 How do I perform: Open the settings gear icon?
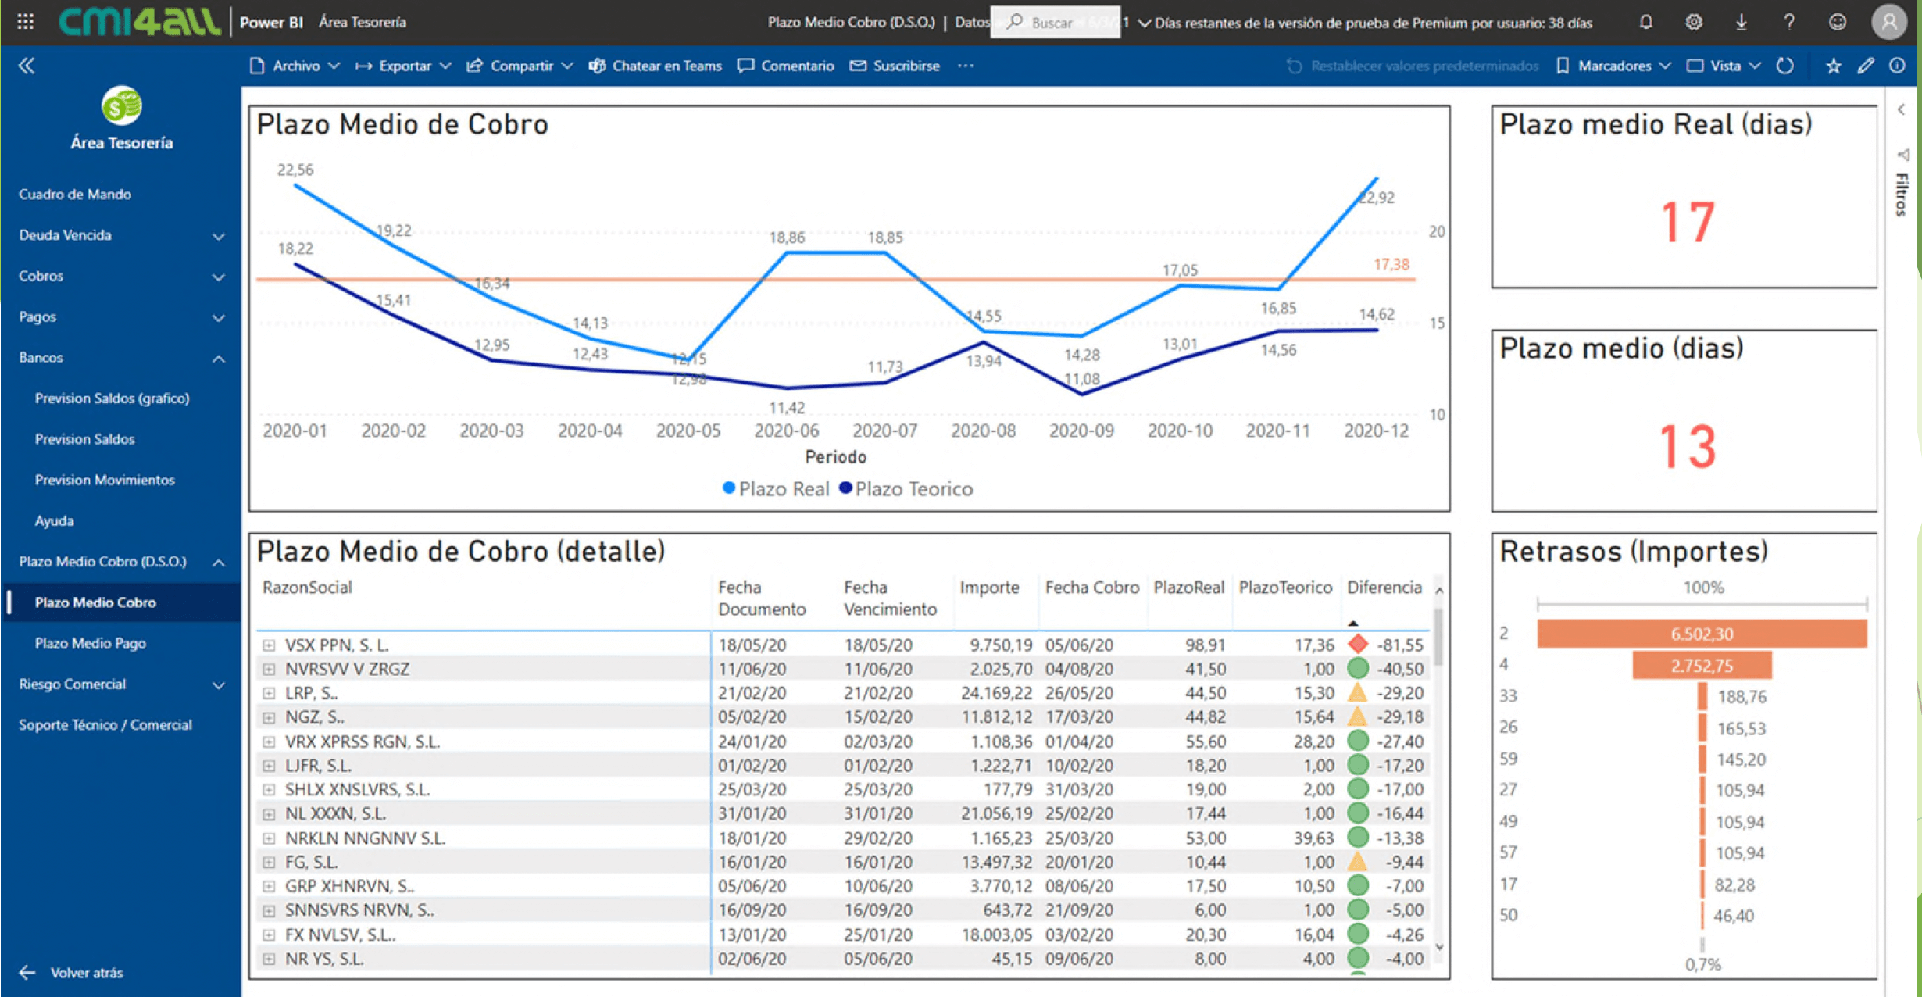[x=1693, y=22]
